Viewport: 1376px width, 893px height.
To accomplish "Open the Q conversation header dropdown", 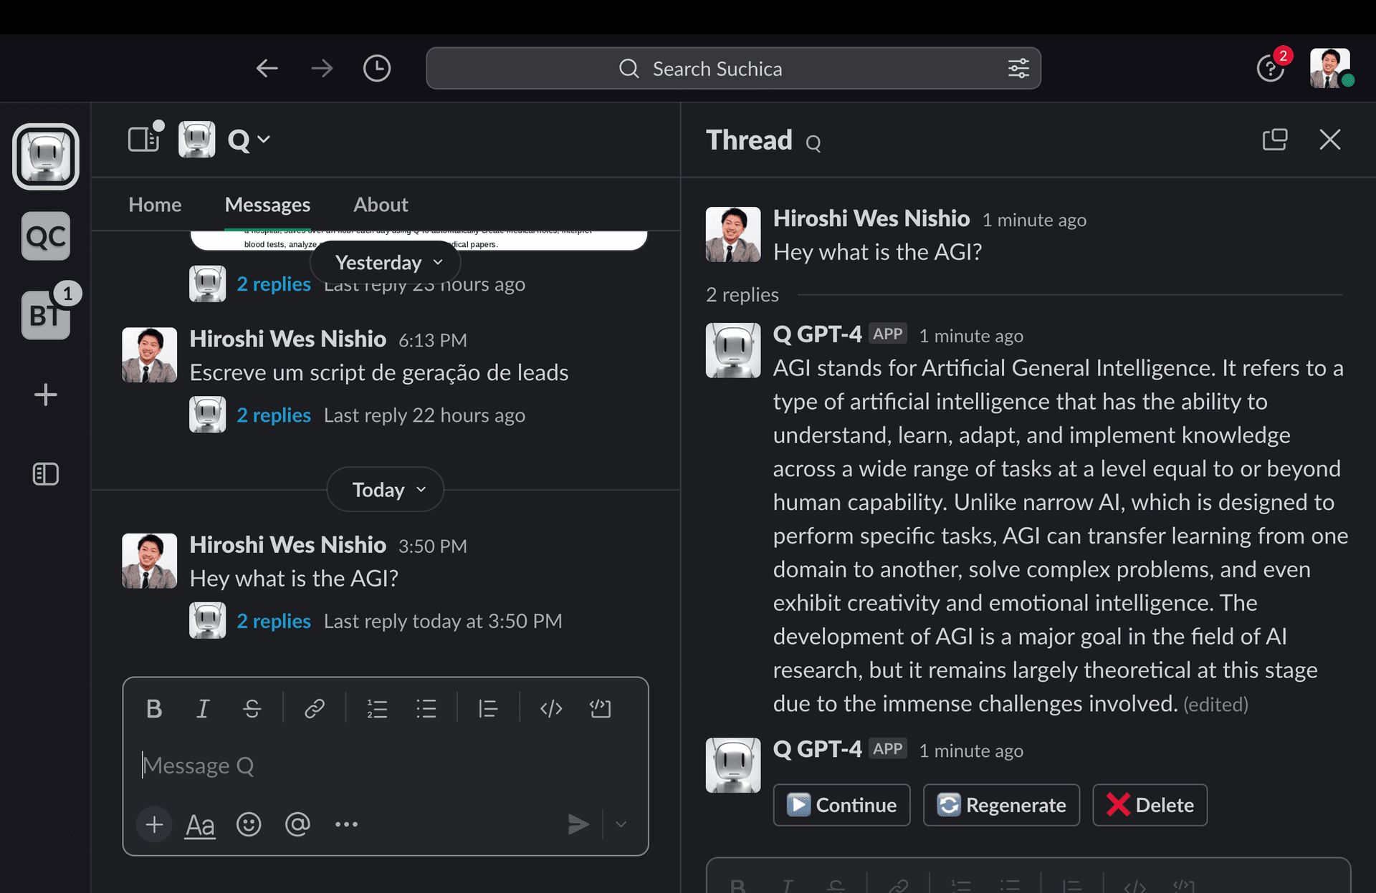I will tap(247, 139).
